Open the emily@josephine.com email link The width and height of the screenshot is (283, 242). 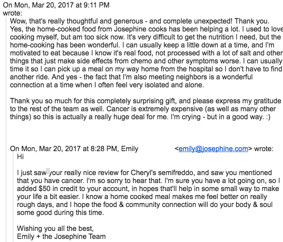click(213, 149)
